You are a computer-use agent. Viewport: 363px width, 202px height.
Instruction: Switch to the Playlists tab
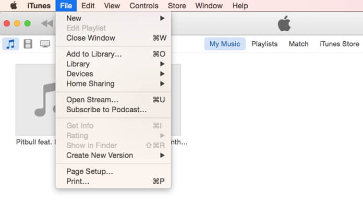click(x=264, y=44)
